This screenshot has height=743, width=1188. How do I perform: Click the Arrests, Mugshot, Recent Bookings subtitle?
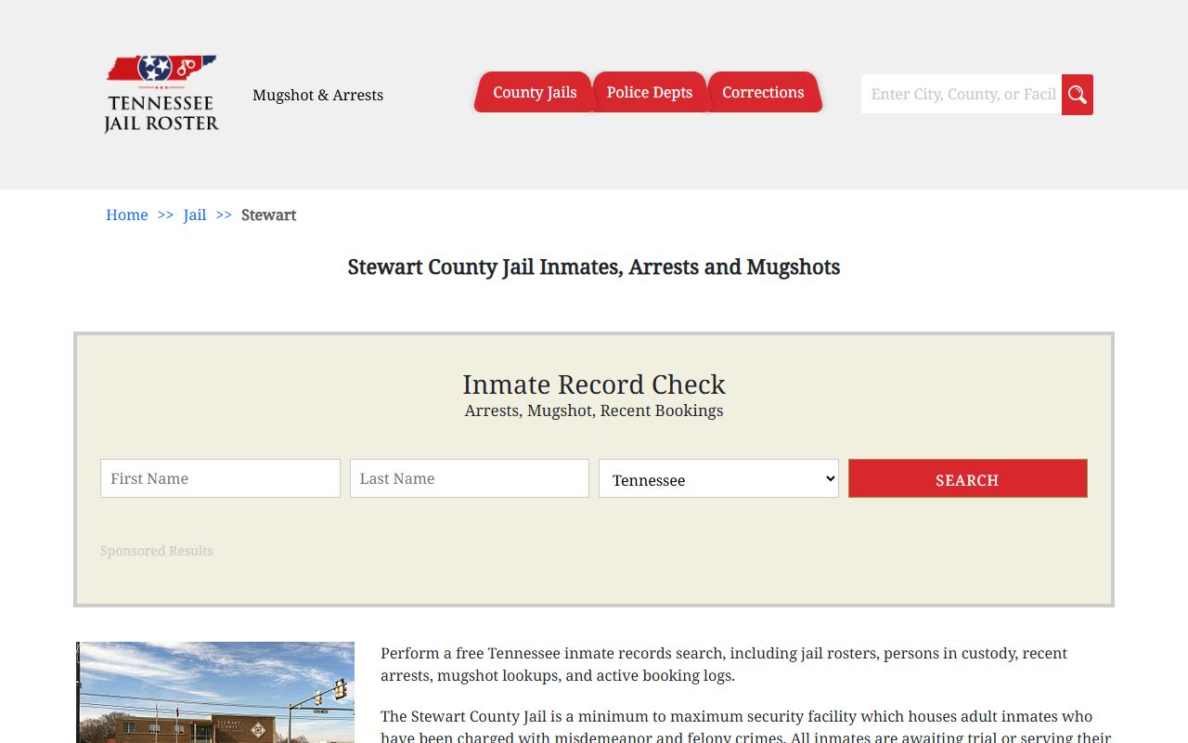tap(594, 411)
